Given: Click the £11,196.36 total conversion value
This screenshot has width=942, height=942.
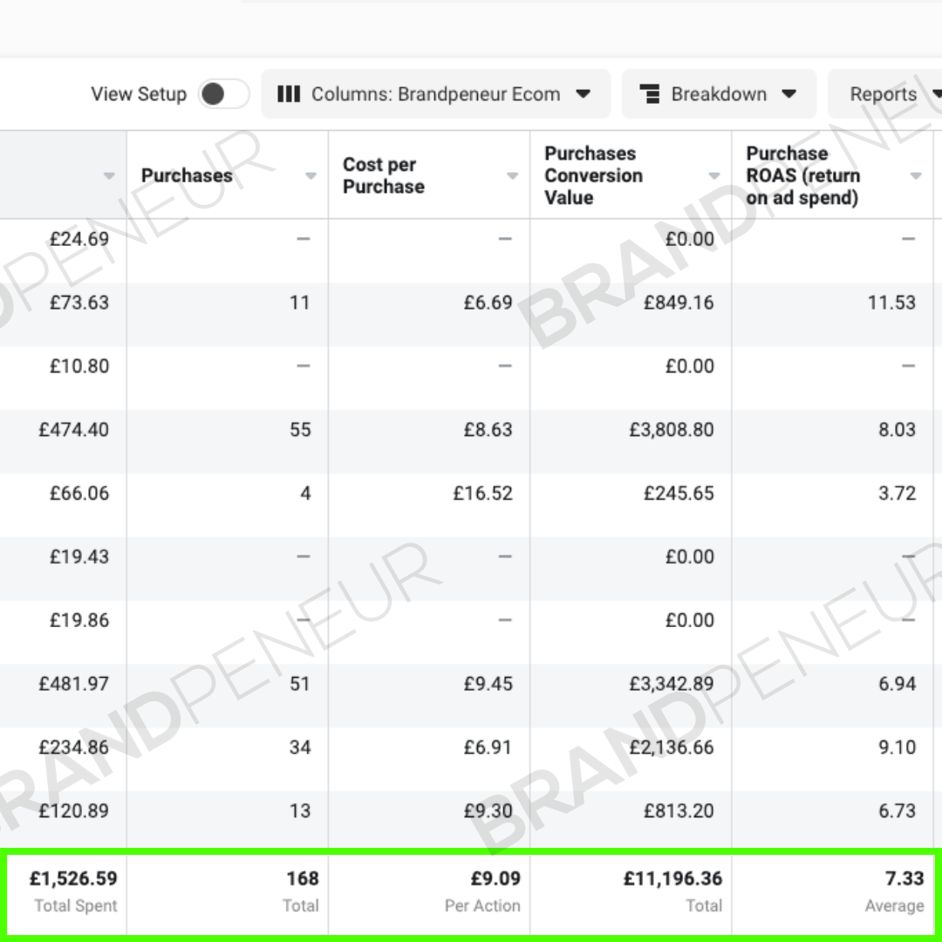Looking at the screenshot, I should click(x=672, y=878).
